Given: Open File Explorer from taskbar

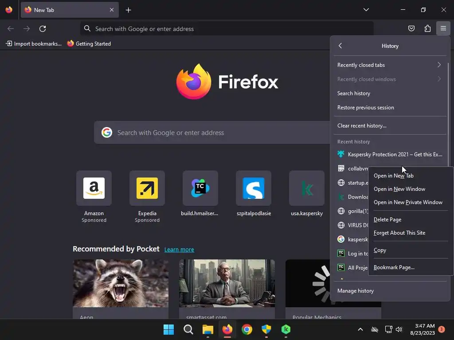Looking at the screenshot, I should (207, 329).
